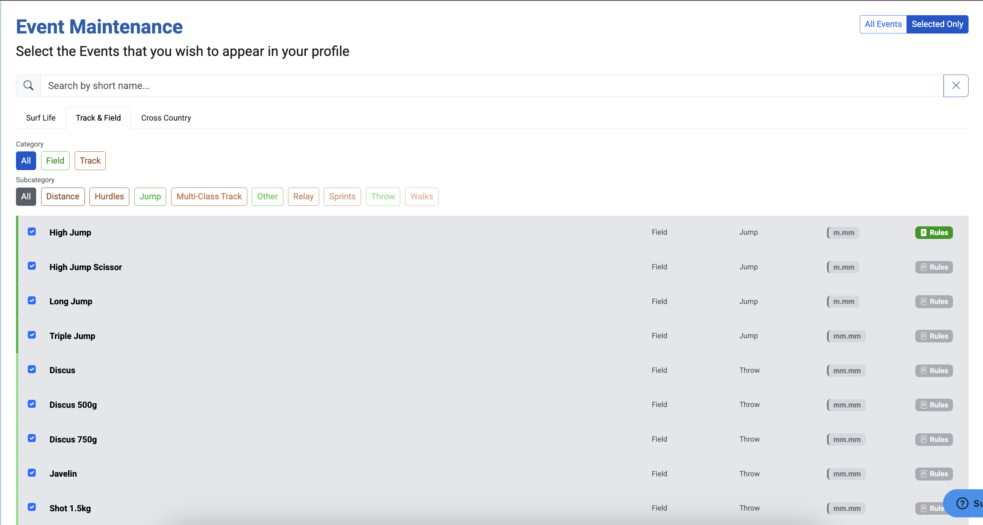Screen dimensions: 983x525
Task: Uncheck the Triple Jump checkbox
Action: [x=32, y=335]
